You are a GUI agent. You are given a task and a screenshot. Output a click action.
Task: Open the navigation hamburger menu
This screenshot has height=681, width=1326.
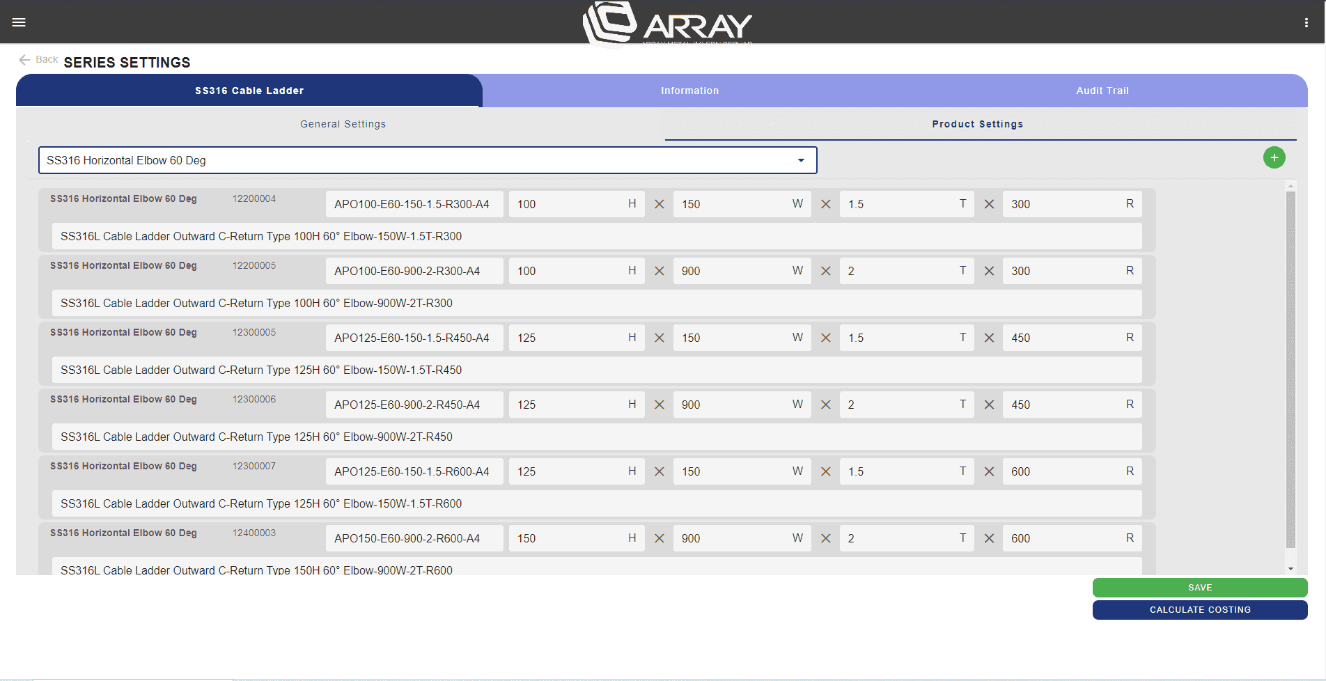point(19,22)
